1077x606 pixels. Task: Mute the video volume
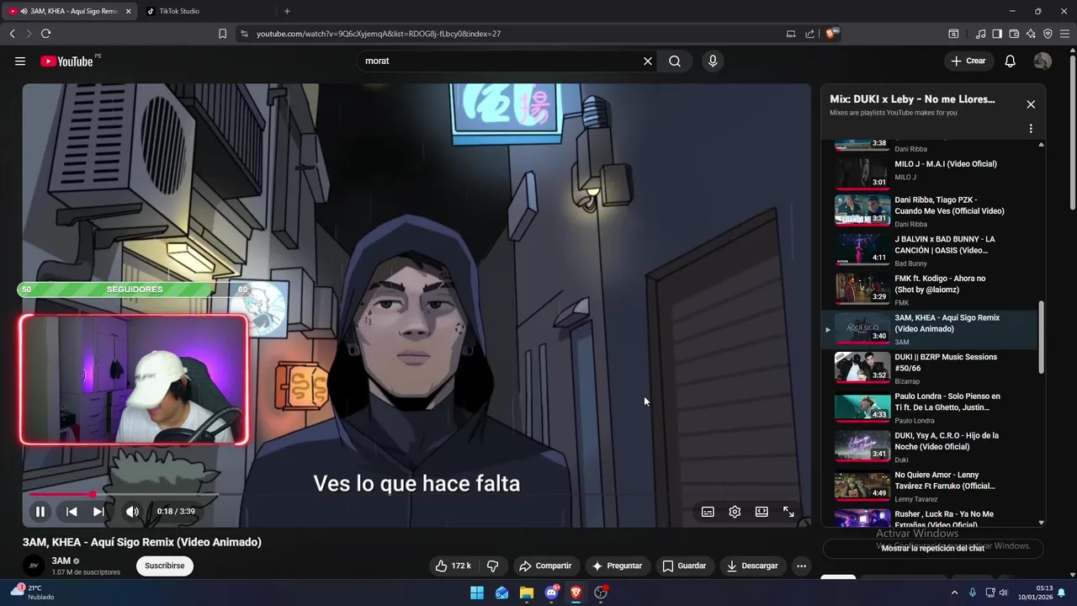[132, 512]
